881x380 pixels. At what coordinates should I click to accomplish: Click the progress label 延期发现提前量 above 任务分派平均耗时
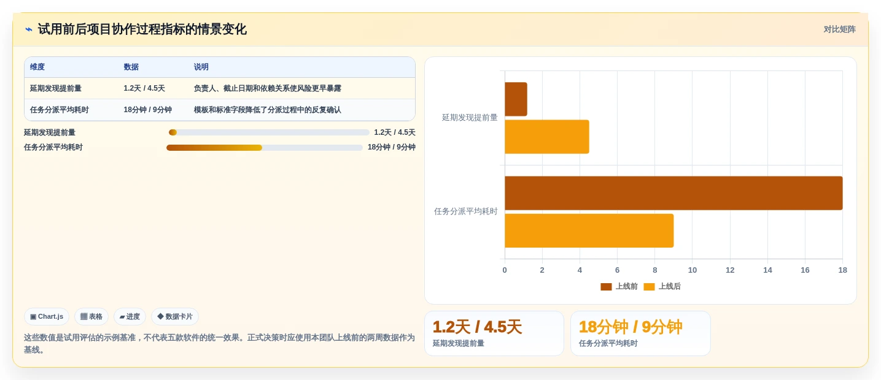50,132
